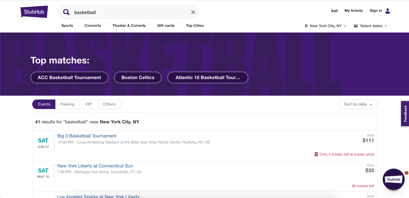Screen dimensions: 409x198
Task: Open the Theater & Comedy menu
Action: (129, 26)
